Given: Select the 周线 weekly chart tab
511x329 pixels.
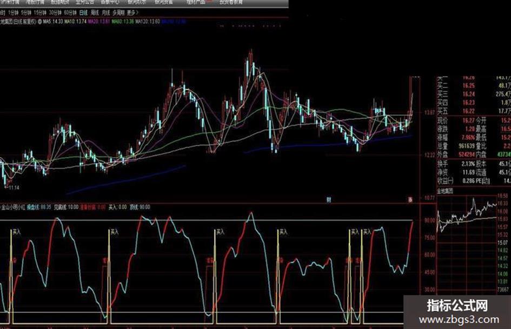Looking at the screenshot, I should [x=95, y=13].
